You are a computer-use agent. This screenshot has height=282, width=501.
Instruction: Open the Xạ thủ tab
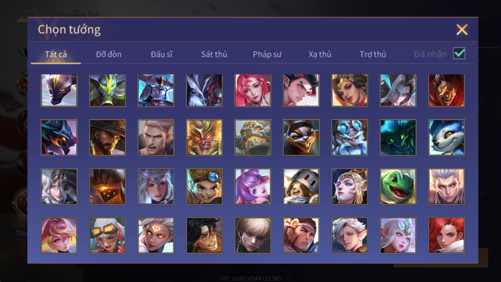coord(320,54)
